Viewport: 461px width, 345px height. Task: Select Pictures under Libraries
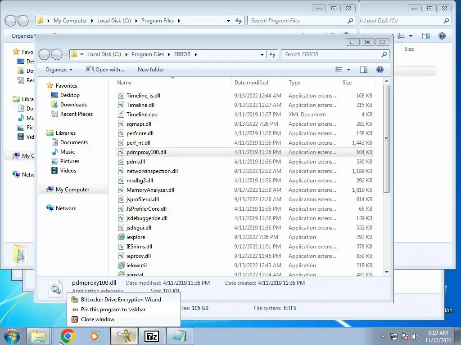[70, 161]
